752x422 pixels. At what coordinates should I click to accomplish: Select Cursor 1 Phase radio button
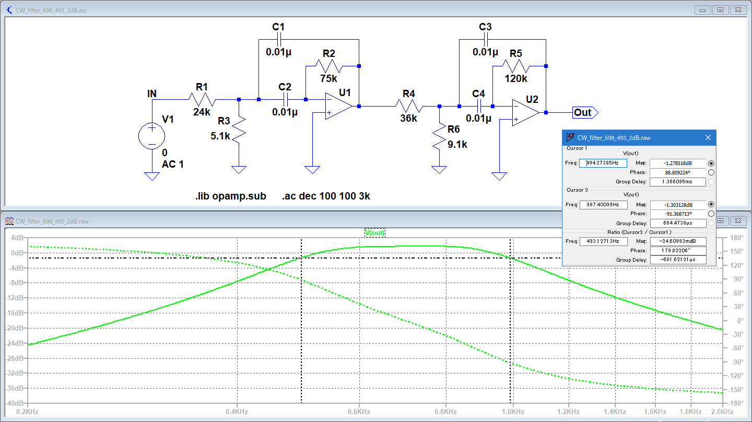coord(711,172)
